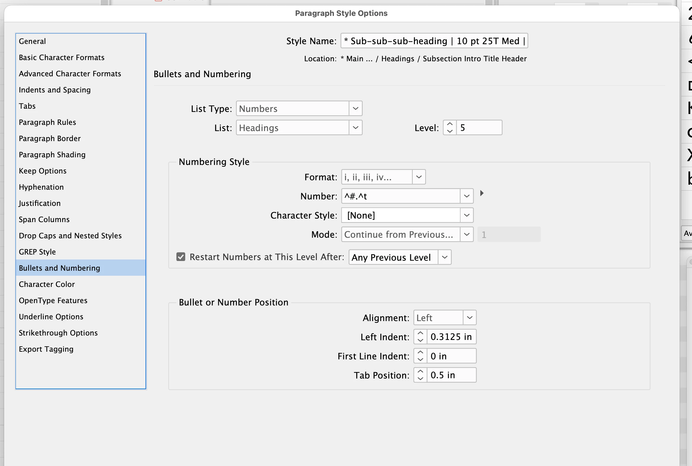Image resolution: width=692 pixels, height=466 pixels.
Task: Click the Style Name text field
Action: point(434,41)
